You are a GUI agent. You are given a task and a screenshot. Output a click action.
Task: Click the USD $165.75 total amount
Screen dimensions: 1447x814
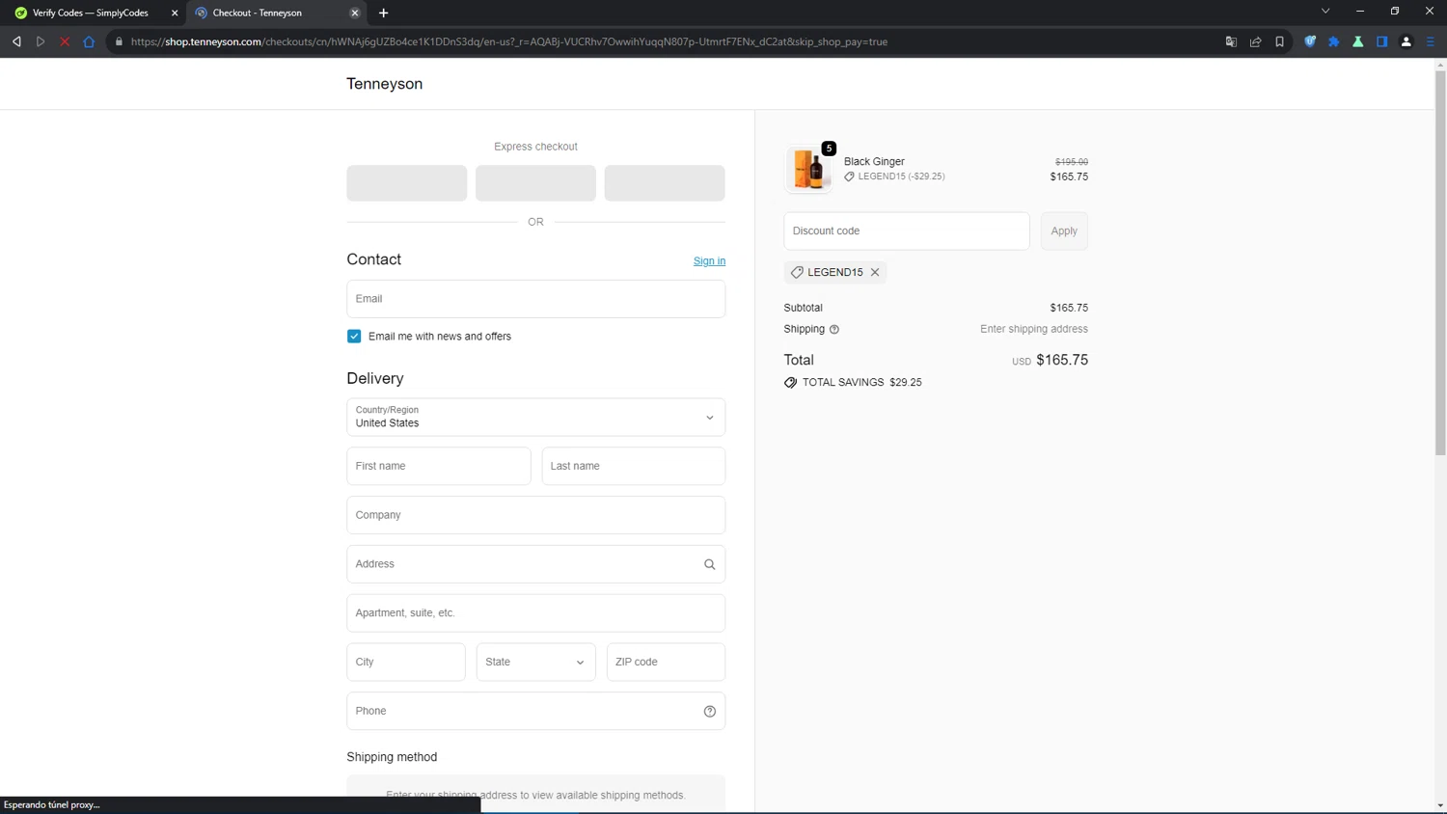[1050, 360]
